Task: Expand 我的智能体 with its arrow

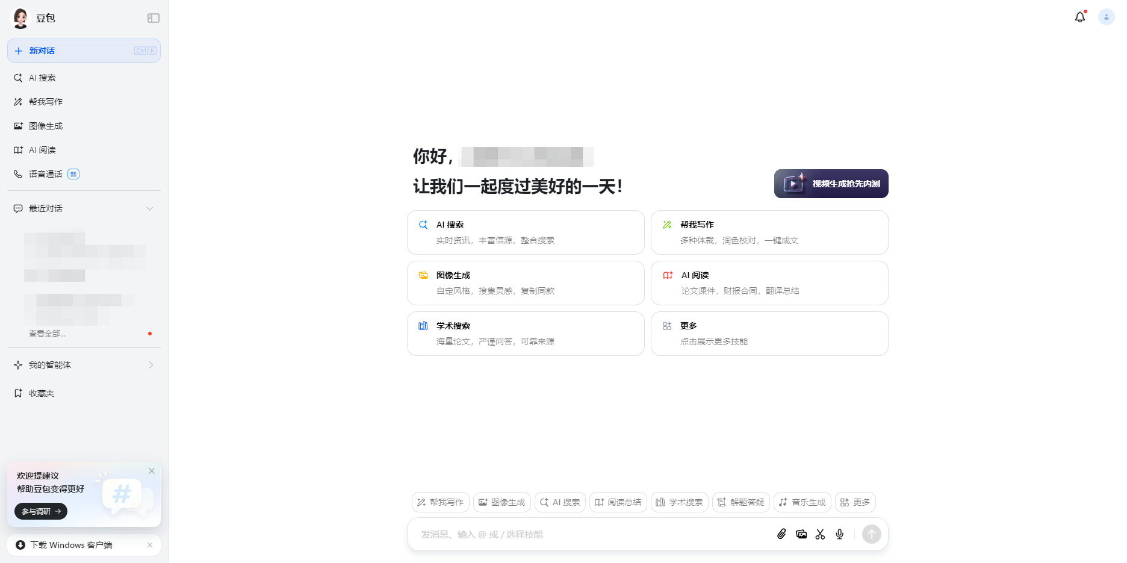Action: [151, 365]
